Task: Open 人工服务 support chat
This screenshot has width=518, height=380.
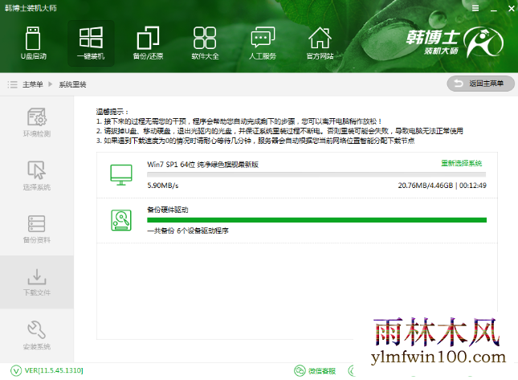Action: 263,43
